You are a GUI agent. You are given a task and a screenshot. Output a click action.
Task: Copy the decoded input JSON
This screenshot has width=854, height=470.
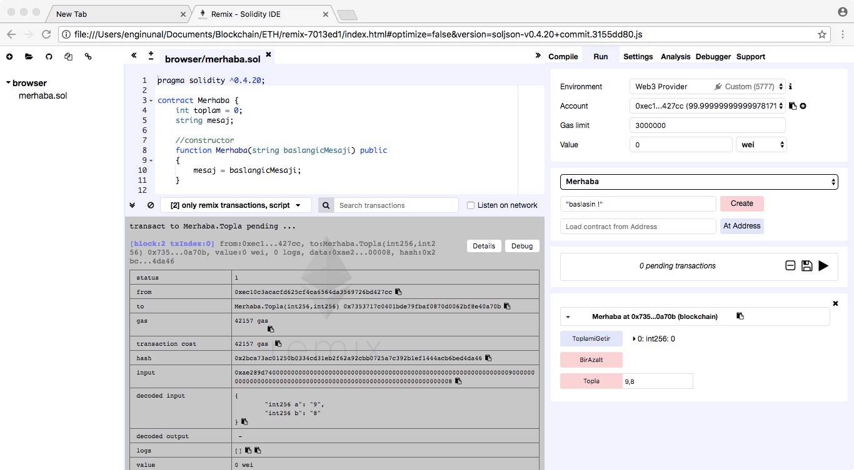244,422
